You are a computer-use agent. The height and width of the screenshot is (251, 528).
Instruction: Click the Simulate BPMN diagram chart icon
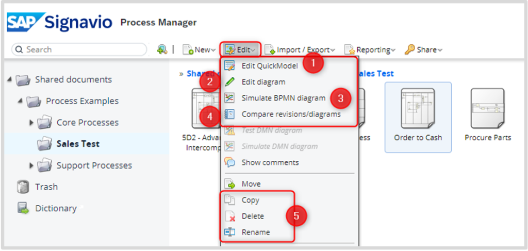(229, 98)
